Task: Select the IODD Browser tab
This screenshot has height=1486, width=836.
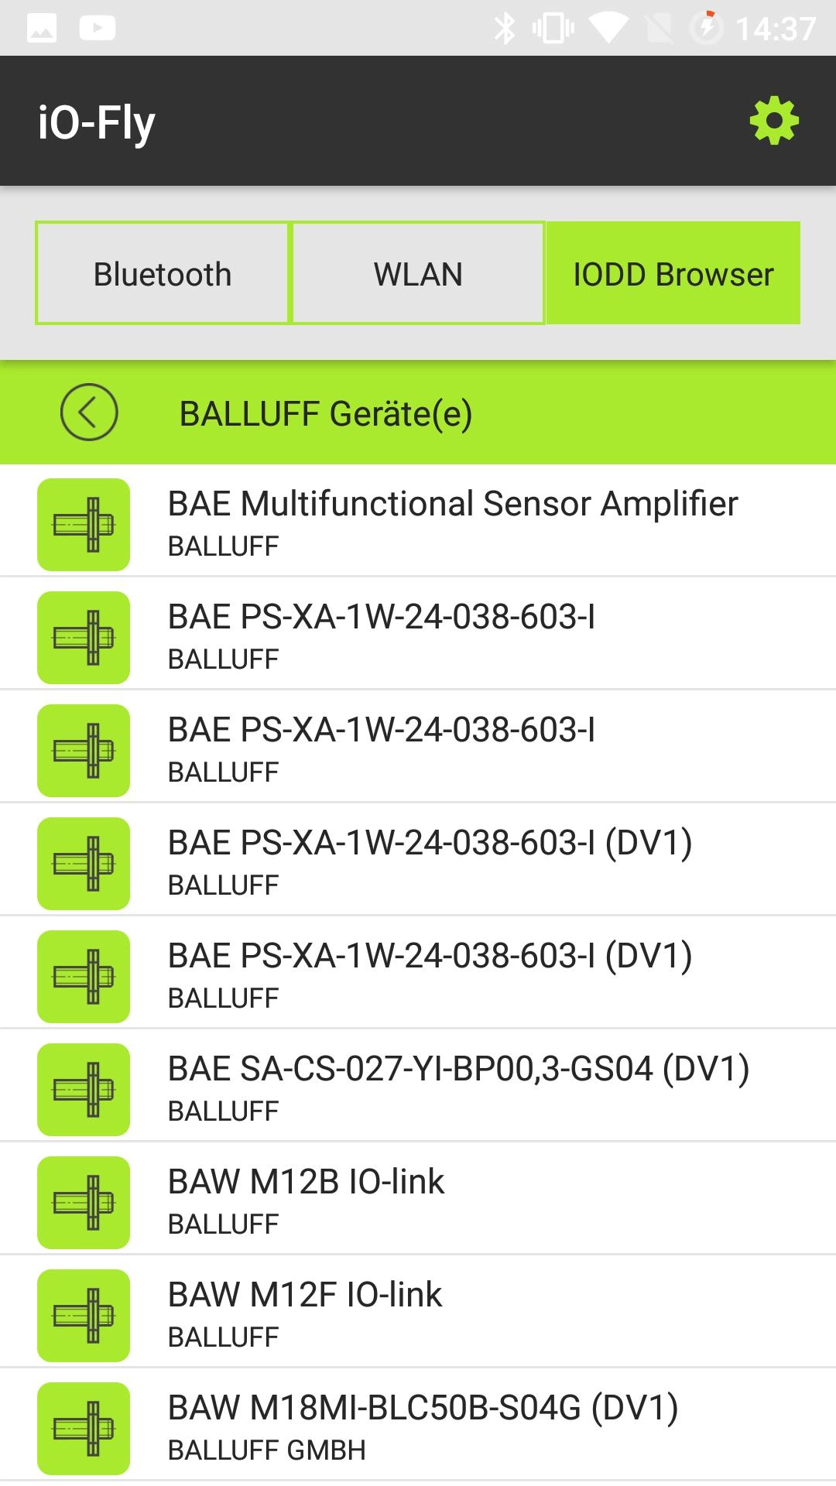Action: tap(673, 273)
